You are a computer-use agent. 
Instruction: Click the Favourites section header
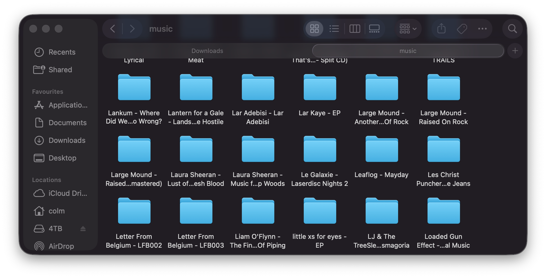click(x=48, y=92)
